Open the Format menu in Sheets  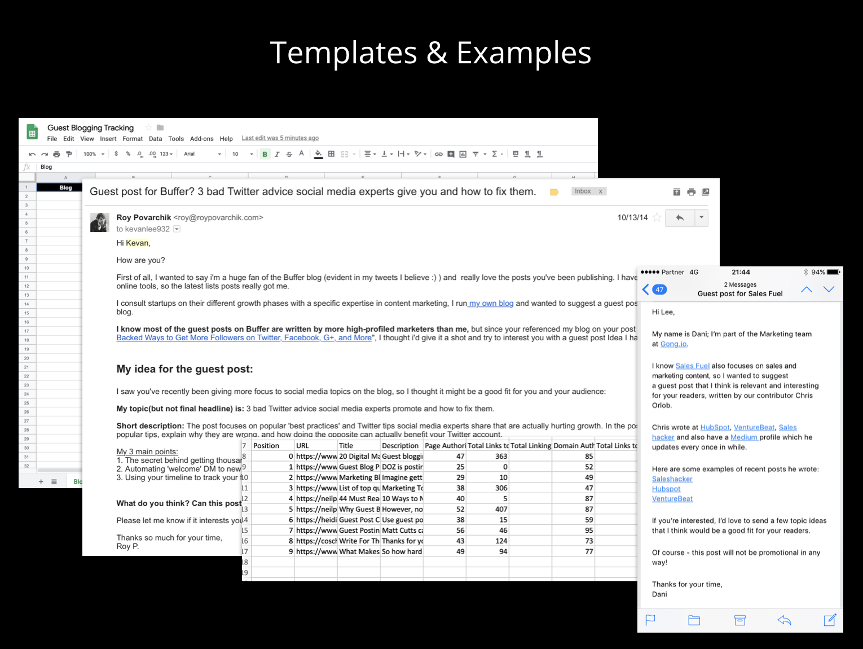tap(133, 139)
